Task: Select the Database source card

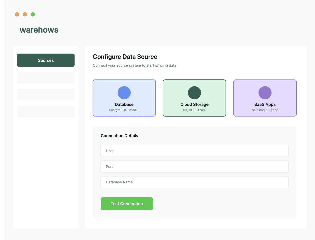Action: pos(124,98)
